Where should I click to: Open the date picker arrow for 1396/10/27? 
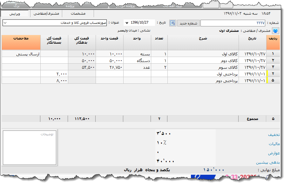point(127,23)
